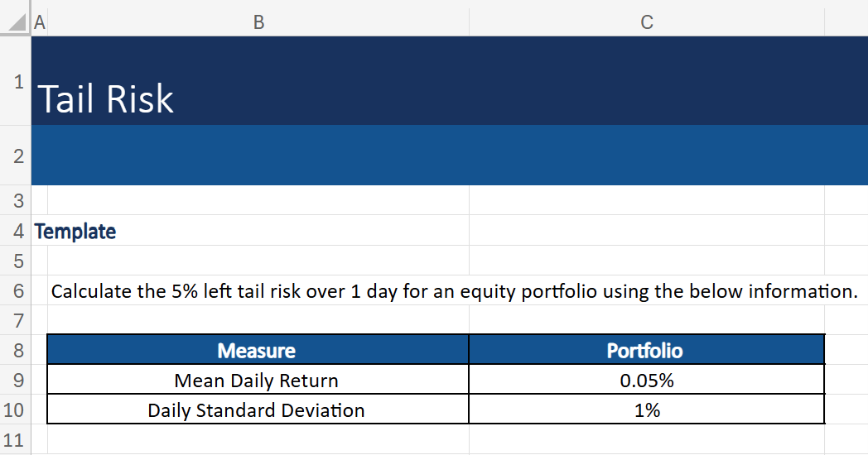Click the Tail Risk title cell
This screenshot has width=868, height=455.
(x=106, y=99)
